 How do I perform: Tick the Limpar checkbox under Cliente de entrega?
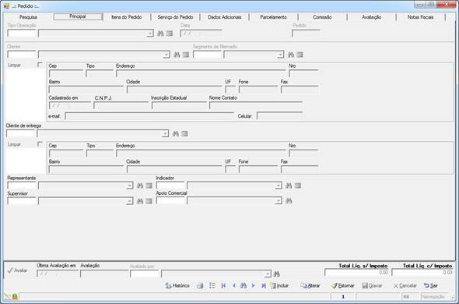40,144
